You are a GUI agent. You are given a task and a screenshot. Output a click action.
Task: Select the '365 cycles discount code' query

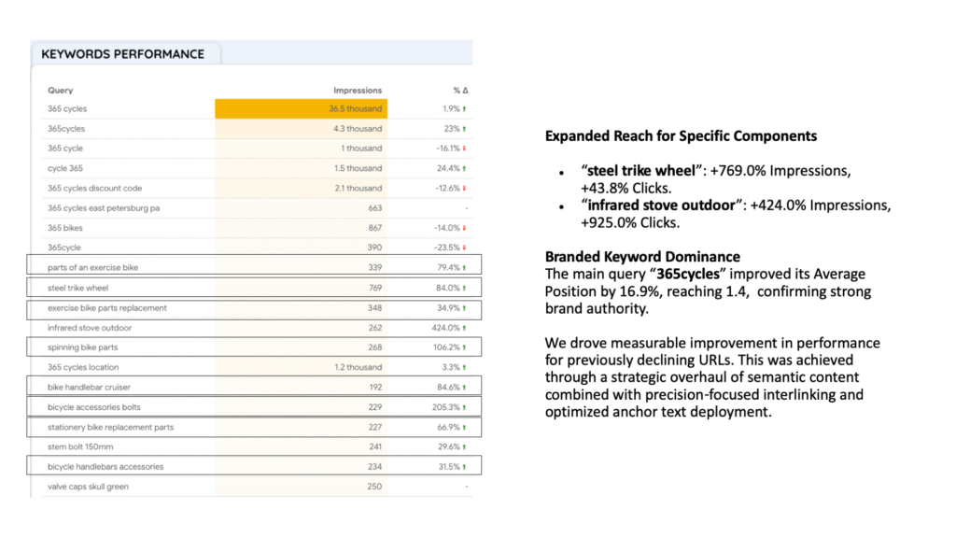[94, 189]
